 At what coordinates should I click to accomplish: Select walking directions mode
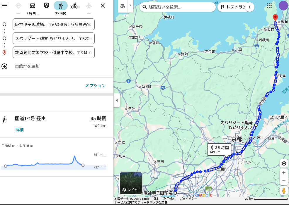(x=61, y=6)
